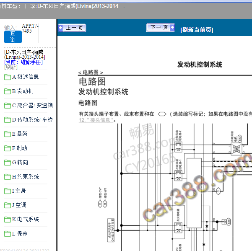This screenshot has width=252, height=251.
Task: Click the [D-东风日产-骊威 (Livina)-2013-2014] sidebar text
Action: 25,54
